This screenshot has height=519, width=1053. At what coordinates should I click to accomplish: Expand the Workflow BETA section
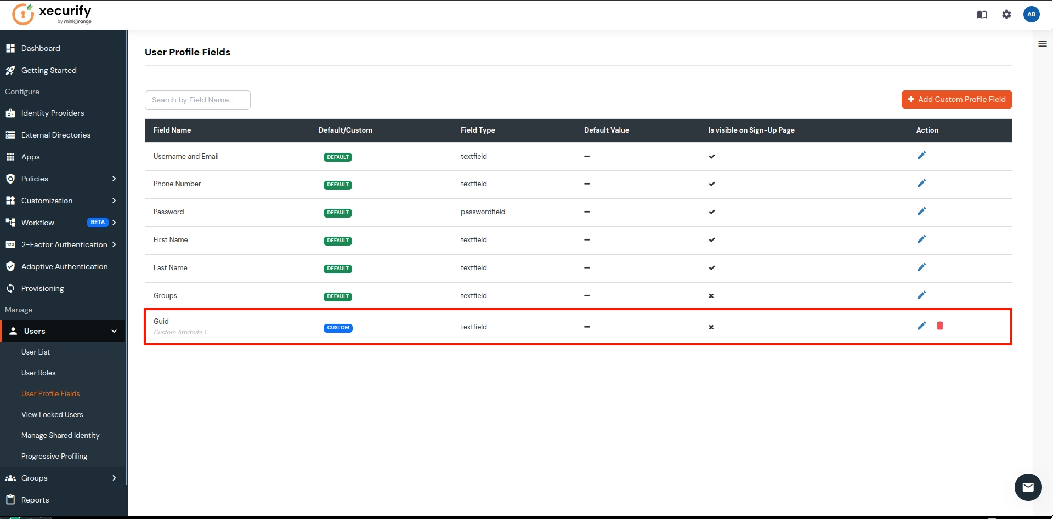114,223
